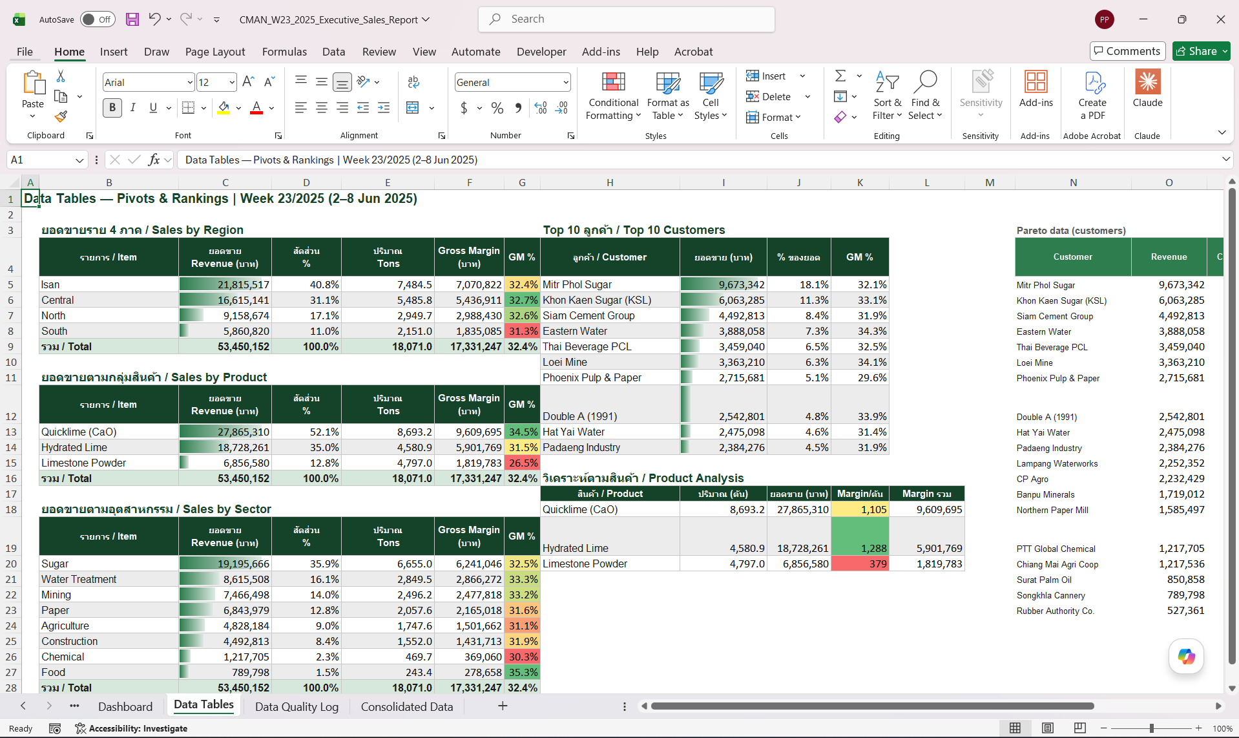Expand the formula bar
Image resolution: width=1239 pixels, height=738 pixels.
pyautogui.click(x=1225, y=159)
